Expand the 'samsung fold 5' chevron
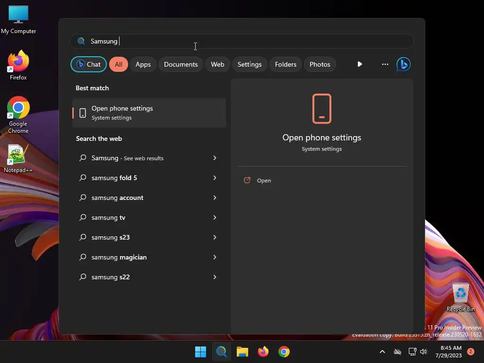The width and height of the screenshot is (484, 363). (215, 178)
